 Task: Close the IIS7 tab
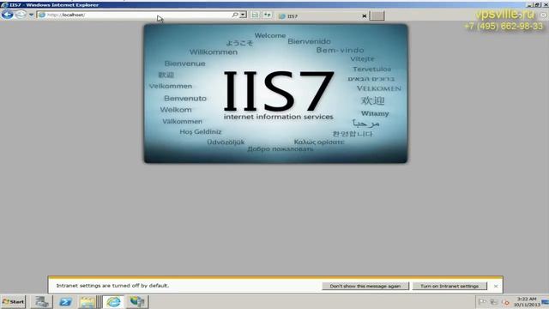click(x=364, y=16)
